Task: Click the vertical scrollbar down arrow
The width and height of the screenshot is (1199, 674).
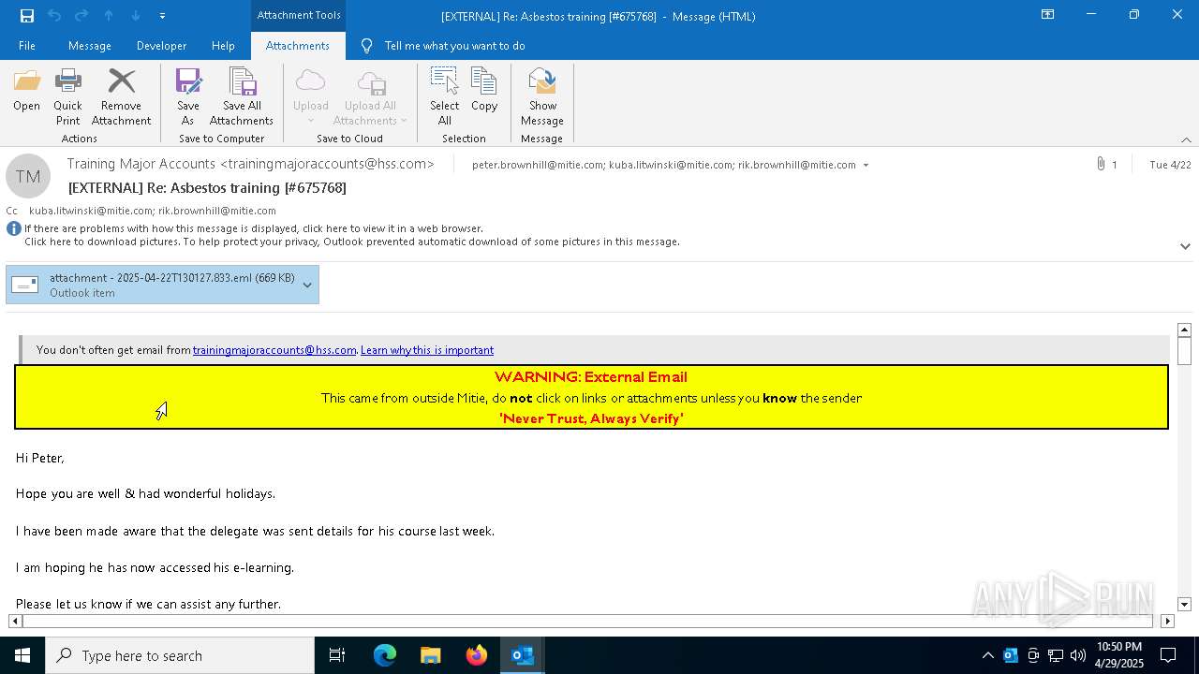Action: tap(1184, 605)
